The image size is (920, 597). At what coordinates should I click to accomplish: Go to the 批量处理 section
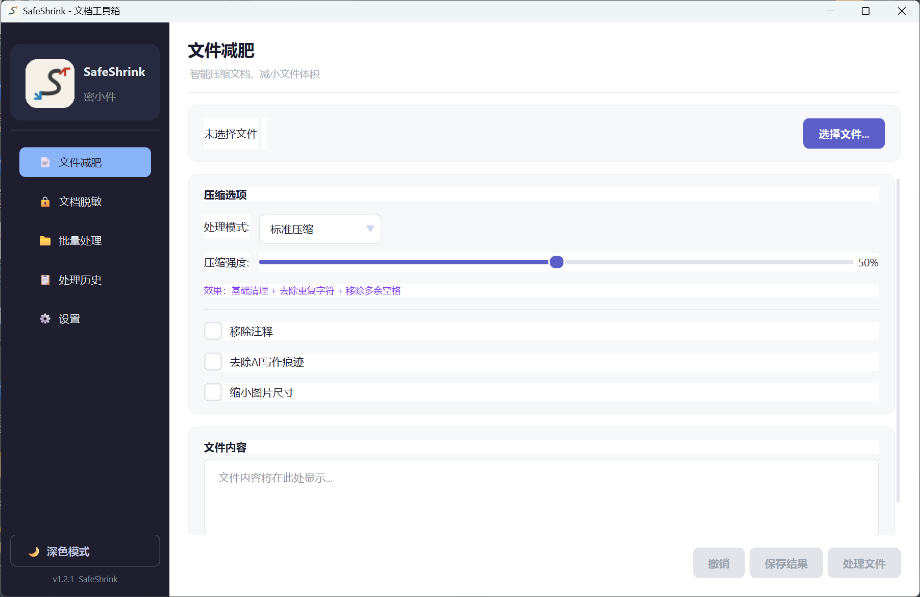(x=85, y=241)
